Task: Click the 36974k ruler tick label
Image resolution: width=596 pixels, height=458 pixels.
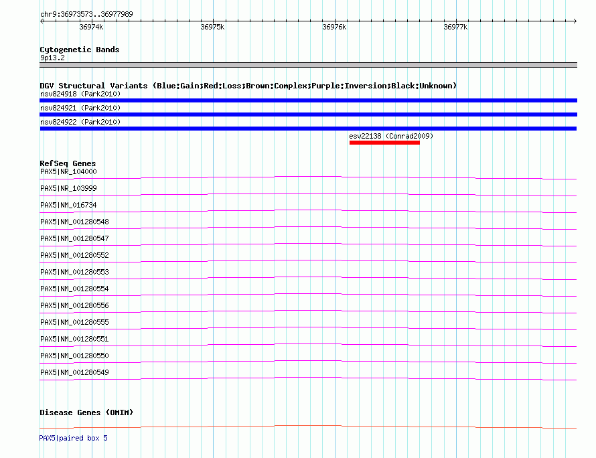Action: (91, 27)
